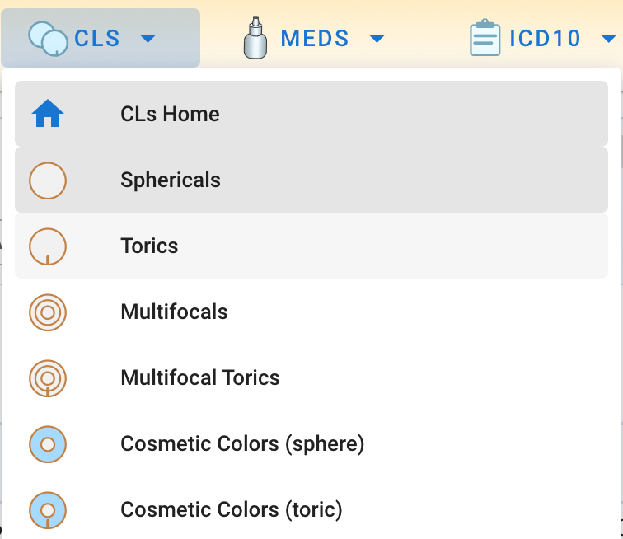
Task: Click the medicine bottle icon beside MEDS
Action: (x=256, y=38)
